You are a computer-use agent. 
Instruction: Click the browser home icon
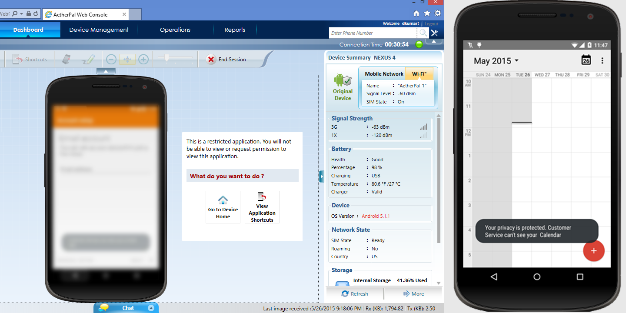point(416,13)
